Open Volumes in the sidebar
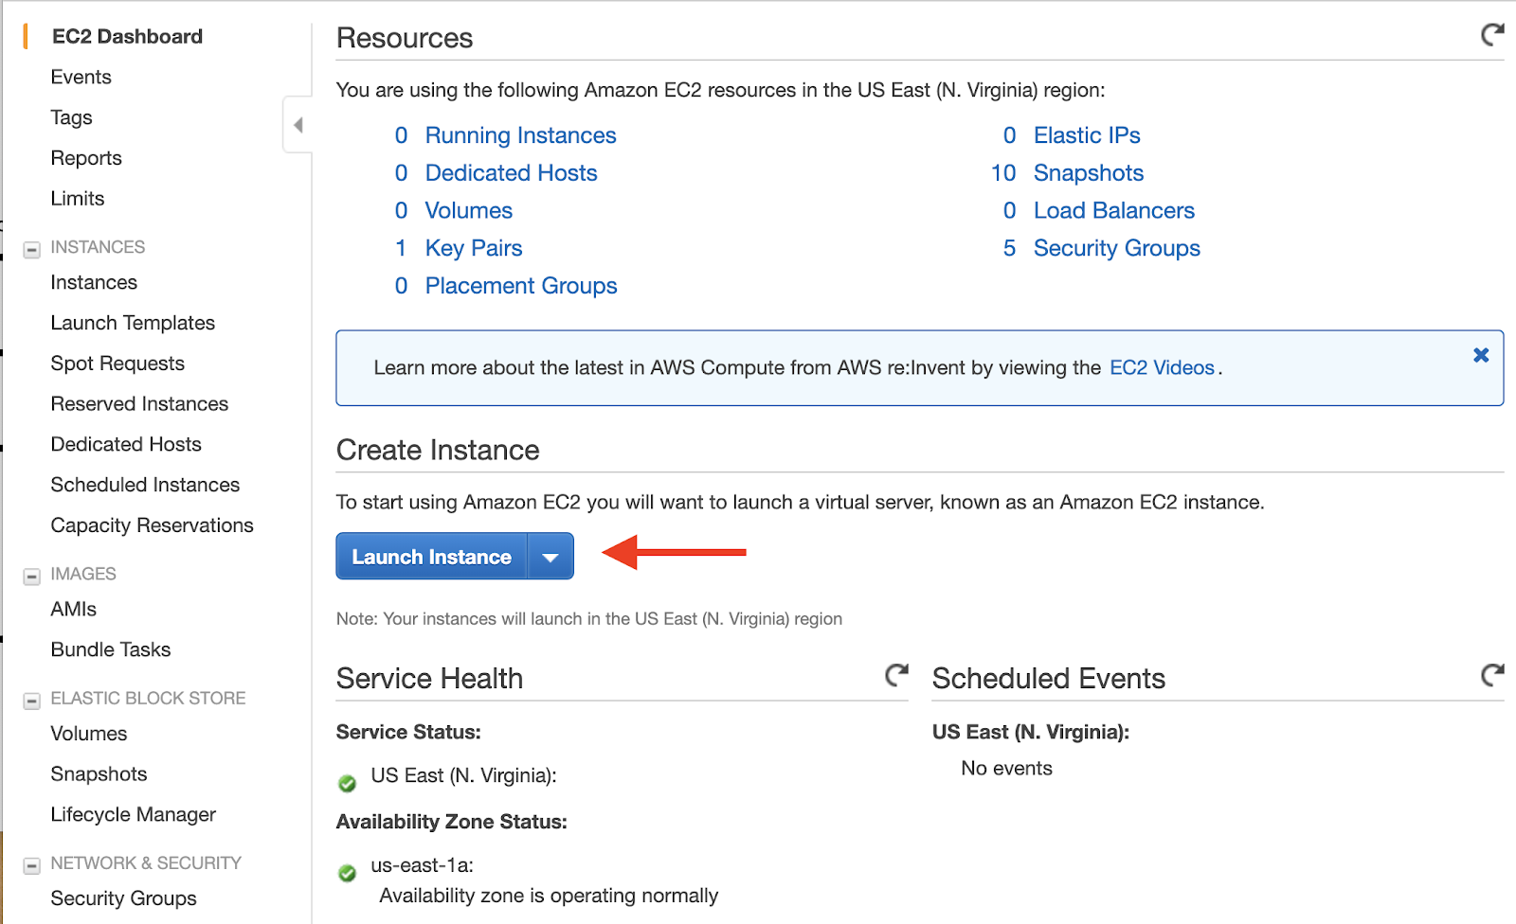1516x924 pixels. point(89,734)
